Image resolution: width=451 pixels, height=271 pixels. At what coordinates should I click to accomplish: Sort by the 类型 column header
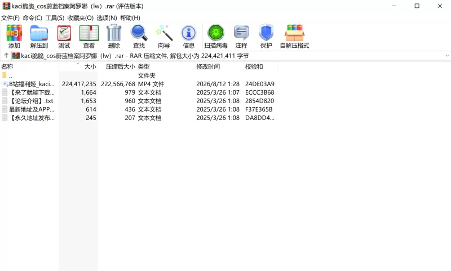tap(166, 66)
